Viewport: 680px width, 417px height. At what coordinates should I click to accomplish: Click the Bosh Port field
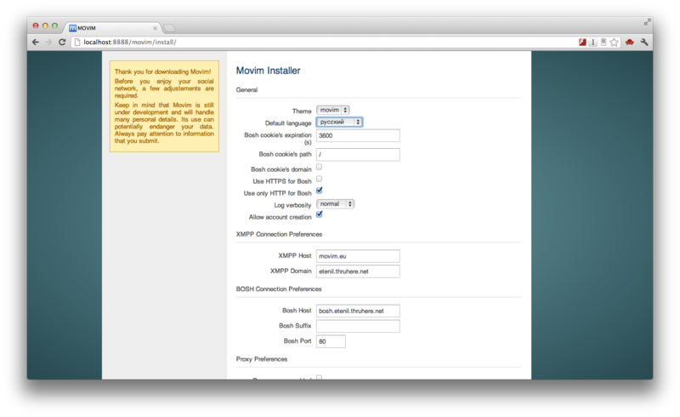[x=331, y=341]
